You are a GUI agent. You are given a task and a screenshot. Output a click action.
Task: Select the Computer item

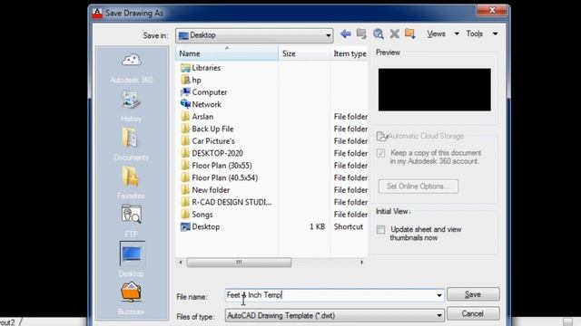tap(203, 92)
